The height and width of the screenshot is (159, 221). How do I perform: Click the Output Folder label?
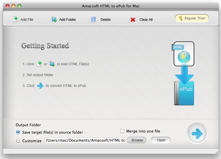pos(28,125)
